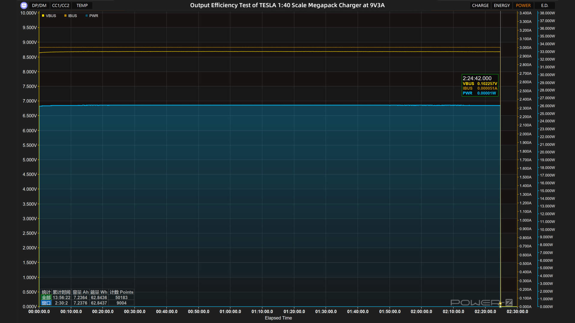Toggle the PWR legend series
The width and height of the screenshot is (575, 323).
(x=92, y=16)
